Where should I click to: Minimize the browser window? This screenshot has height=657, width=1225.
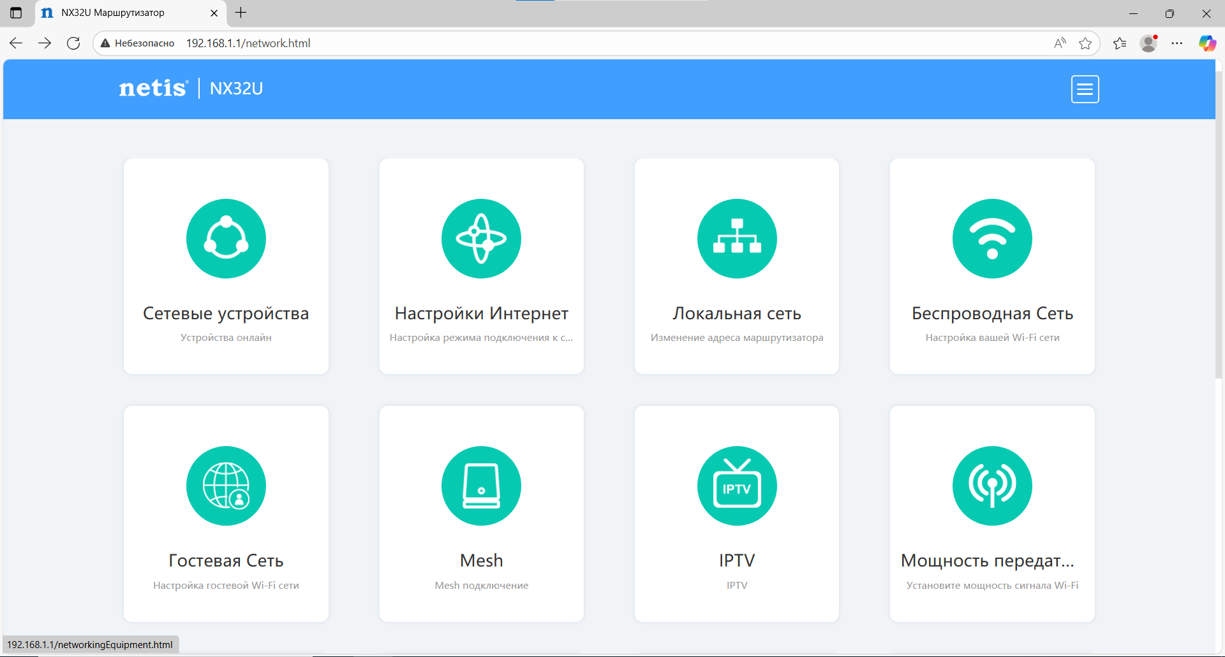(1133, 13)
